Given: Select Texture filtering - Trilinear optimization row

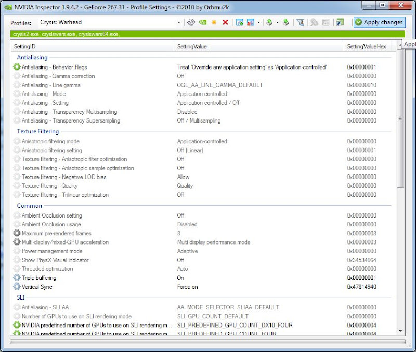Looking at the screenshot, I should [202, 195].
